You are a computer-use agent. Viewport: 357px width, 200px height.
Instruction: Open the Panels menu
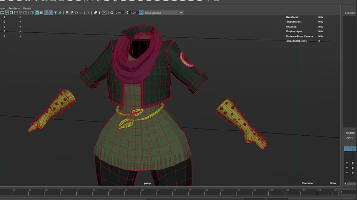(x=27, y=8)
